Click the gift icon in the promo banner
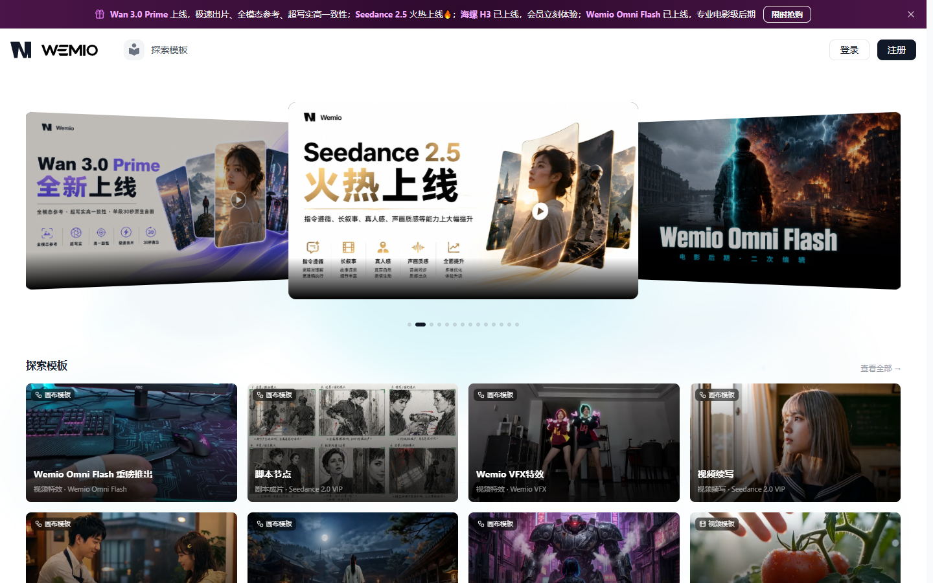The height and width of the screenshot is (583, 933). 100,14
